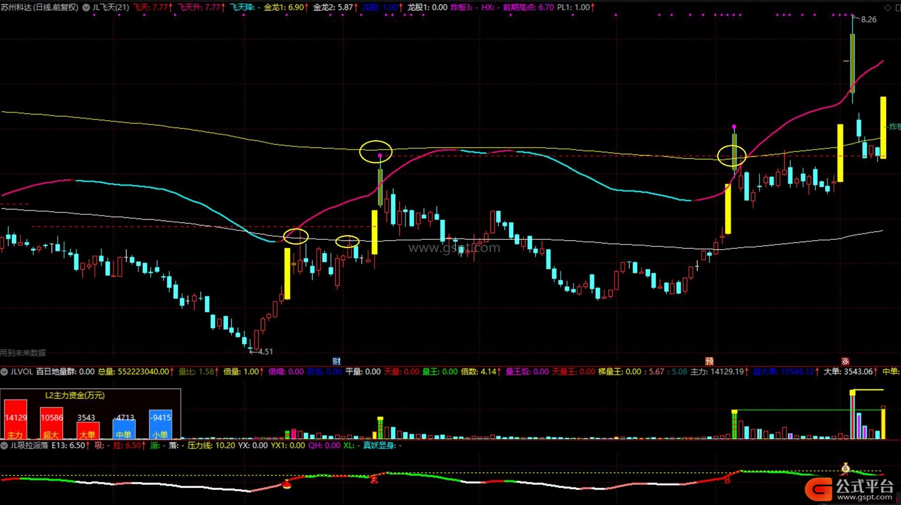Click the 用到未来数据 notice text
Screen dimensions: 901x505
23,353
